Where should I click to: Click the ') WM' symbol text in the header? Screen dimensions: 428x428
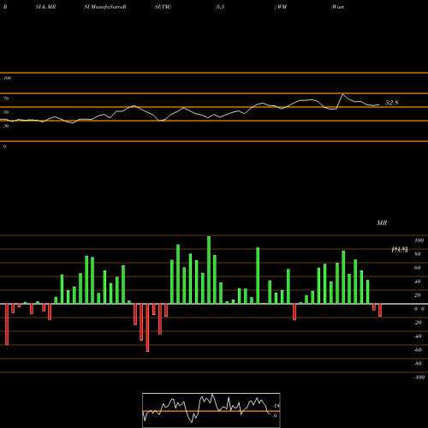(281, 7)
